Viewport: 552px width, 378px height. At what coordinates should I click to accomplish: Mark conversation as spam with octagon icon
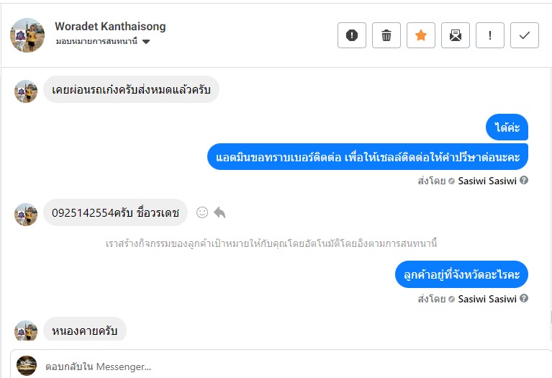click(352, 35)
